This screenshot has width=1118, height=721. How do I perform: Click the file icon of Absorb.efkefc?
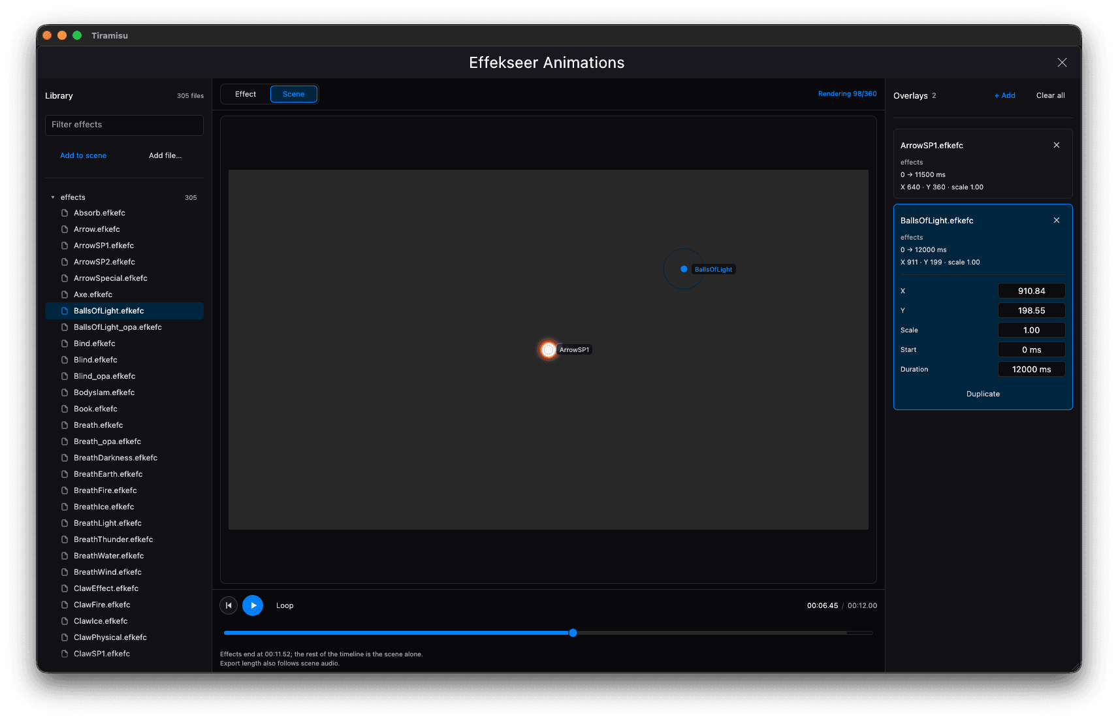click(x=65, y=213)
